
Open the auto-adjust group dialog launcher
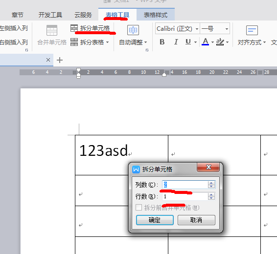147,50
